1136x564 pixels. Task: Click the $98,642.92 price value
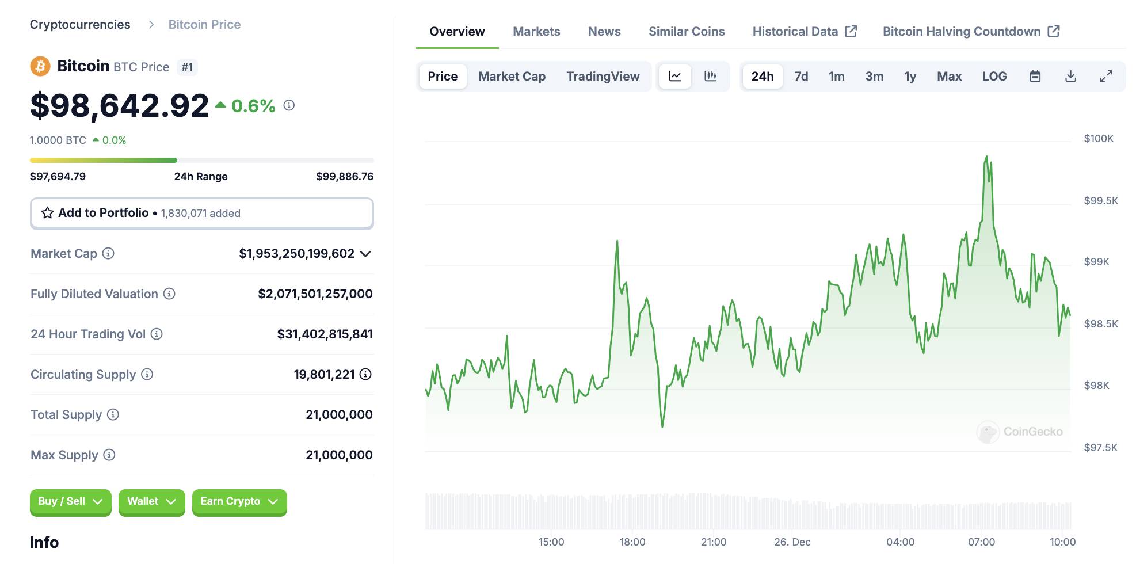[x=119, y=106]
